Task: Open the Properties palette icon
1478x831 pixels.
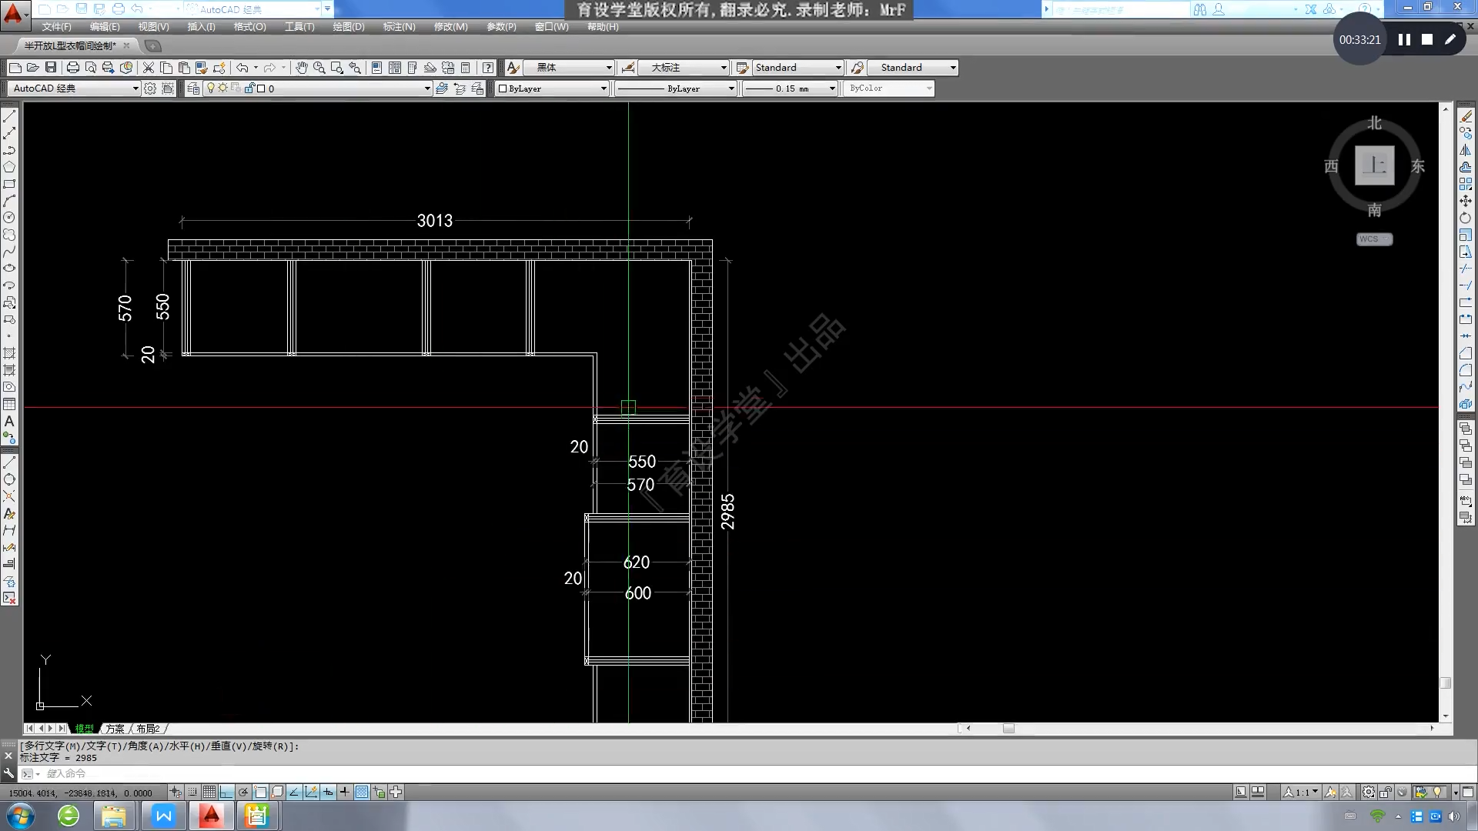Action: click(376, 68)
